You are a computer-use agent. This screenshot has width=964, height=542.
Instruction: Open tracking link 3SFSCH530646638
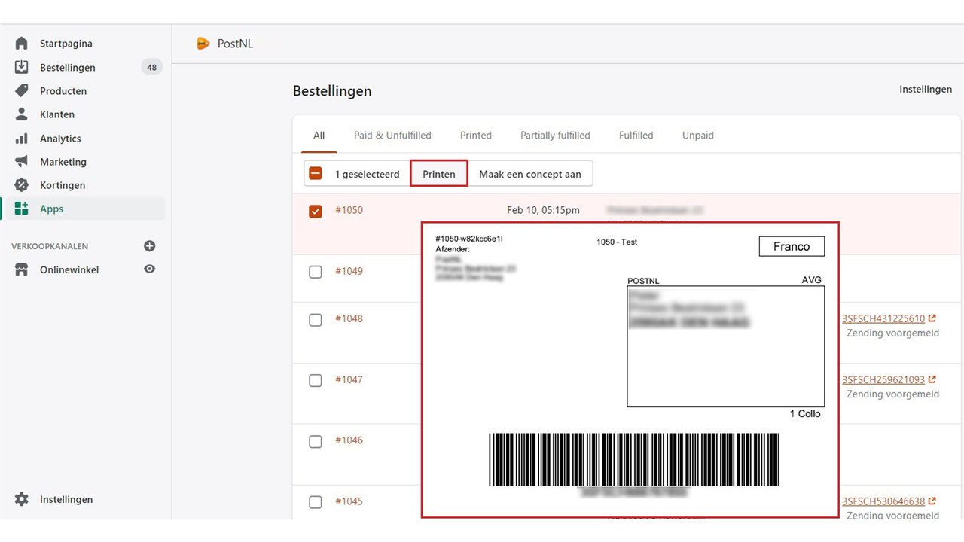883,501
